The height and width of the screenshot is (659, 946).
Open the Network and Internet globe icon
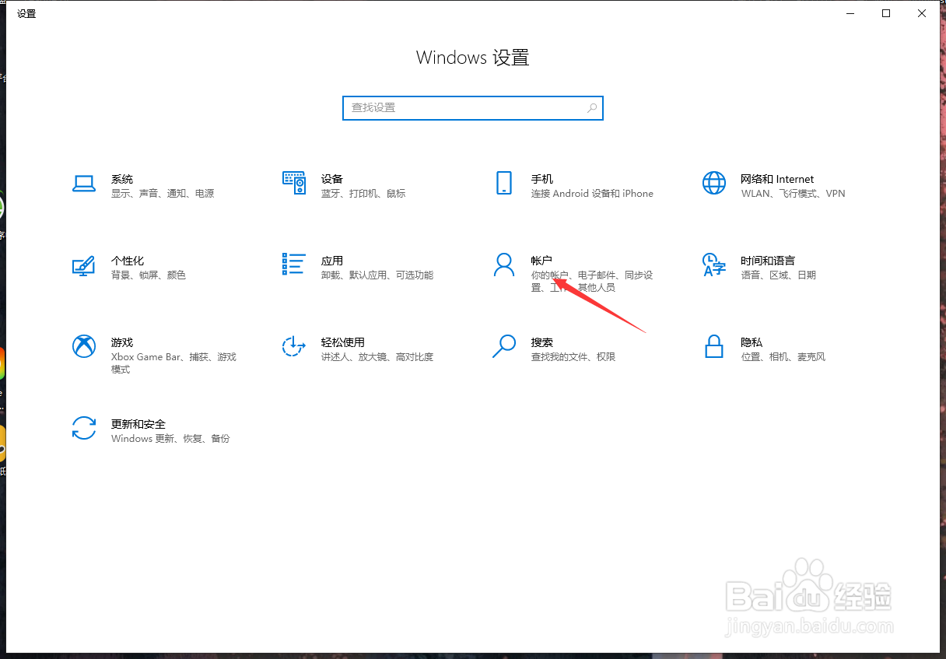coord(713,184)
